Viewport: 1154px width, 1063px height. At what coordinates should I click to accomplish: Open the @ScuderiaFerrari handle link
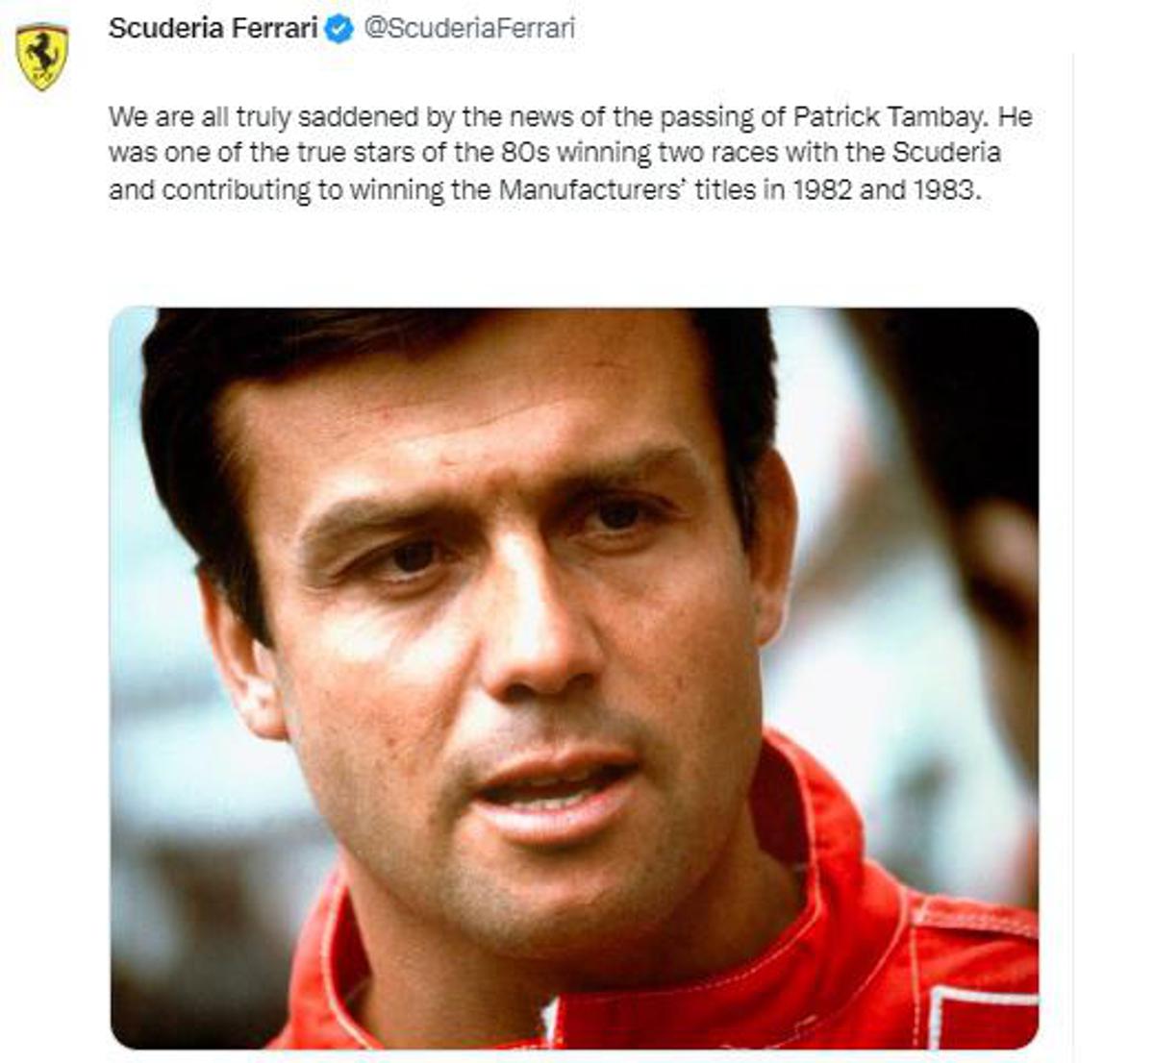coord(467,29)
